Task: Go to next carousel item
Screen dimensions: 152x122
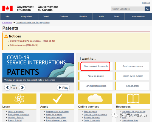Action: click(22, 88)
